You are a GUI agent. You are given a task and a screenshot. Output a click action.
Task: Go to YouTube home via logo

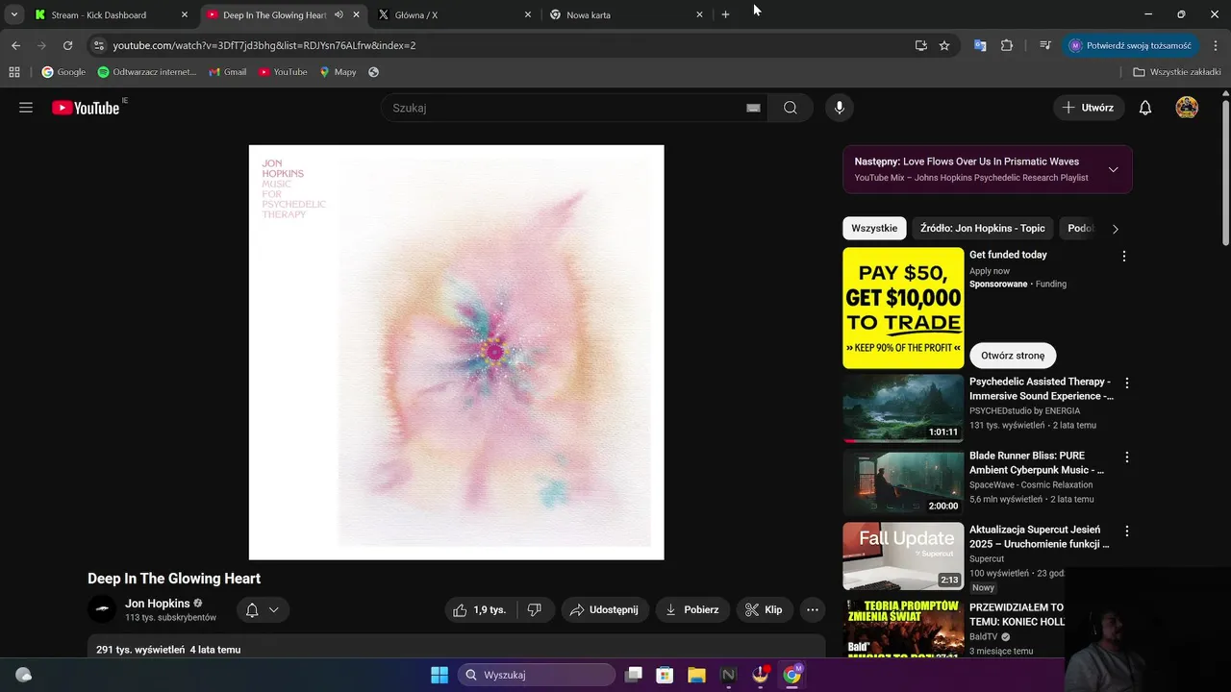pyautogui.click(x=86, y=108)
